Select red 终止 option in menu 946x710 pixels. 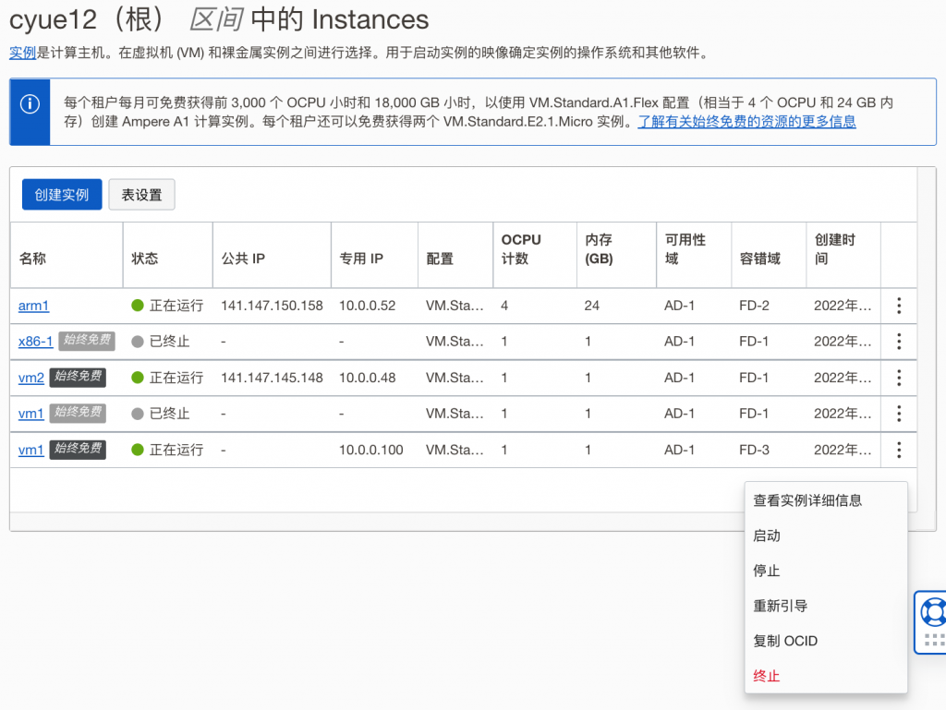coord(767,676)
